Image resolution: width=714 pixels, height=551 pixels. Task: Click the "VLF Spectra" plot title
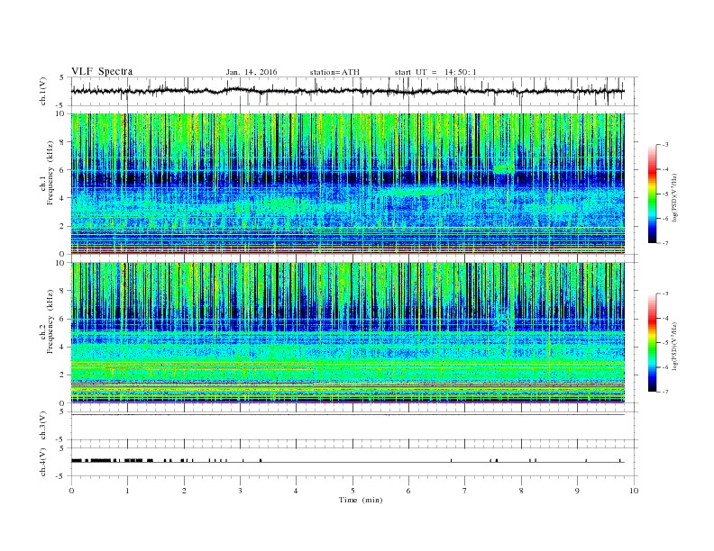[102, 71]
